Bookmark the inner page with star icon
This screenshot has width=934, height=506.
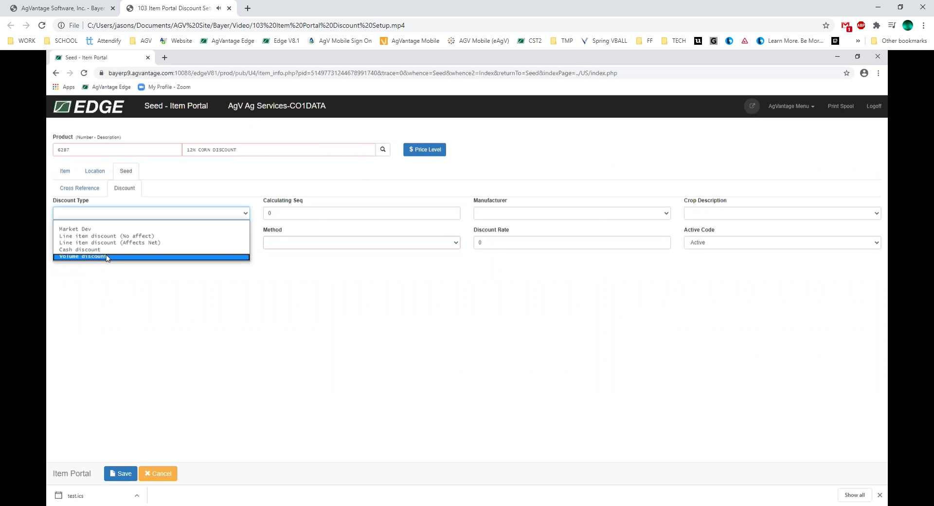(846, 73)
